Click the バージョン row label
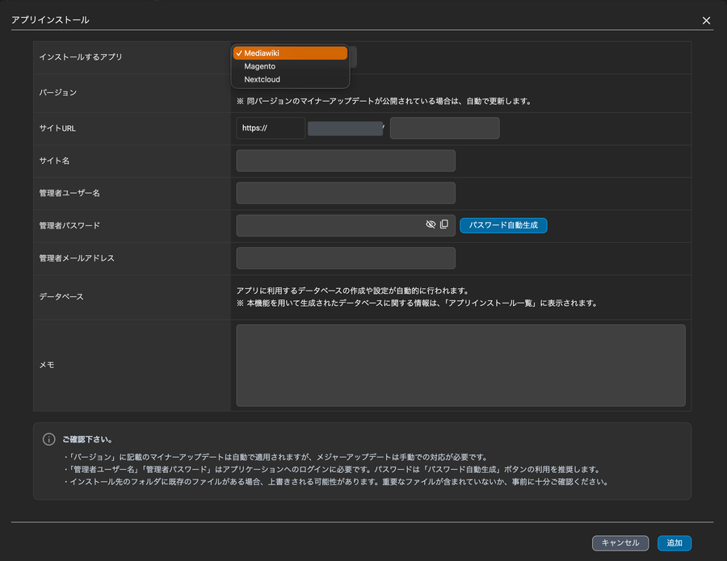Viewport: 727px width, 561px height. [58, 93]
